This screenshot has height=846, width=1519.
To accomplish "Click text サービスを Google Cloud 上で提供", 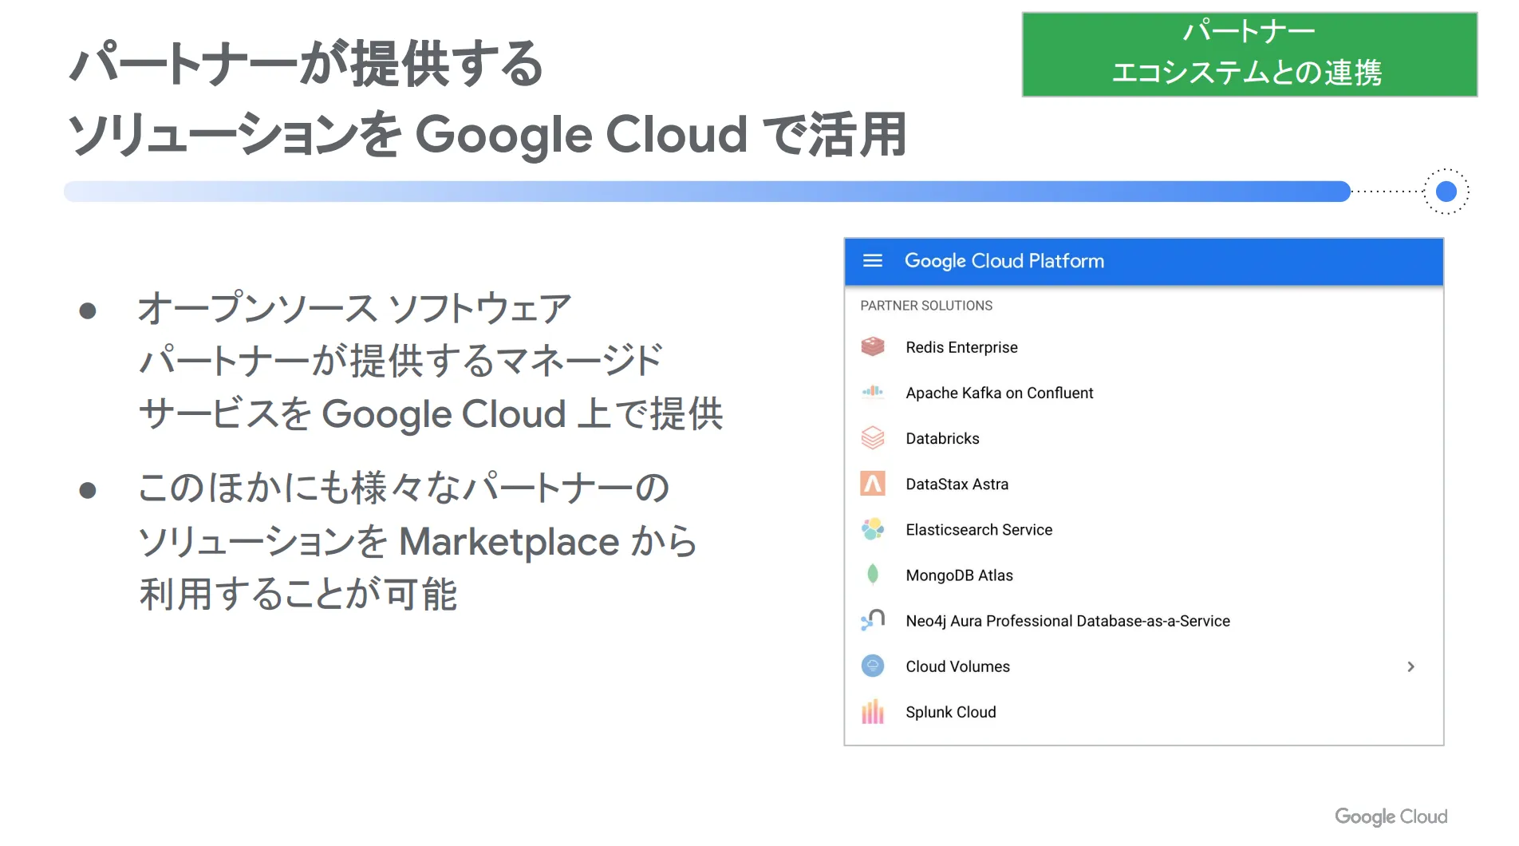I will tap(431, 414).
